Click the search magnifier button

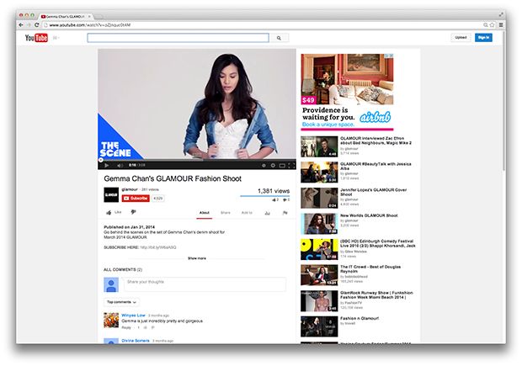pos(279,38)
